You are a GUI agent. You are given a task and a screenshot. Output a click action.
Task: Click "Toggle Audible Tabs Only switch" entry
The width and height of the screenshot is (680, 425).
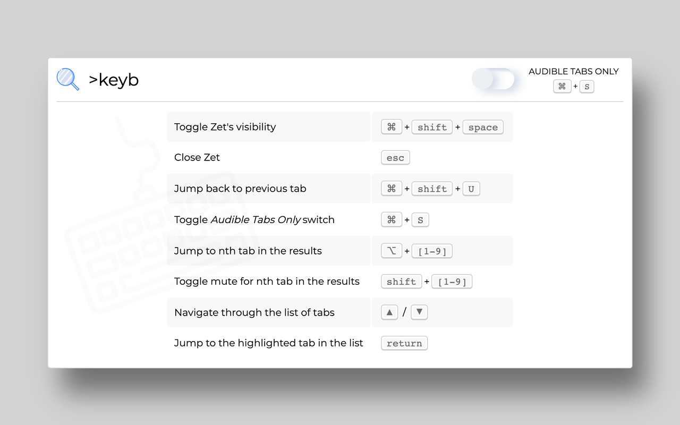tap(254, 219)
